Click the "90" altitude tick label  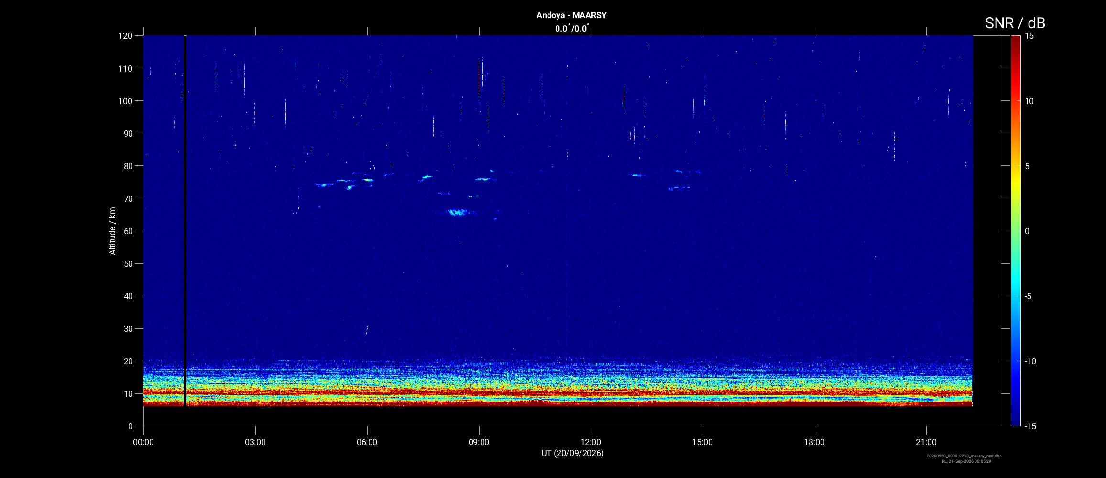pos(128,133)
